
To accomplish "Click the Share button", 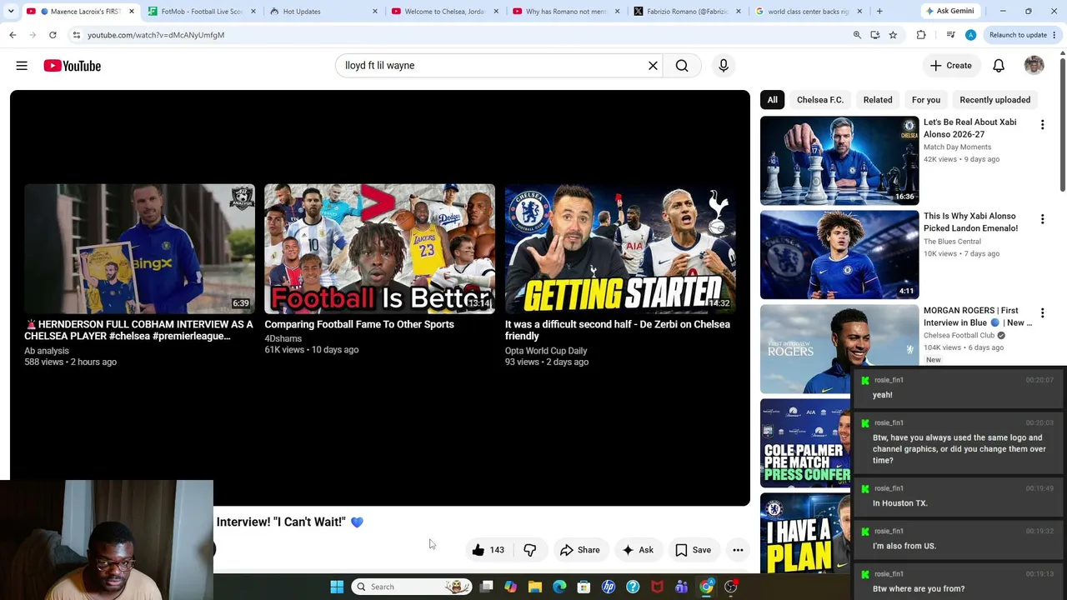I will pyautogui.click(x=580, y=550).
